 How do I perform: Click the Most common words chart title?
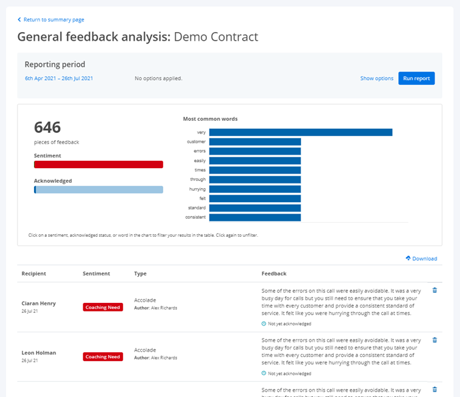point(210,119)
